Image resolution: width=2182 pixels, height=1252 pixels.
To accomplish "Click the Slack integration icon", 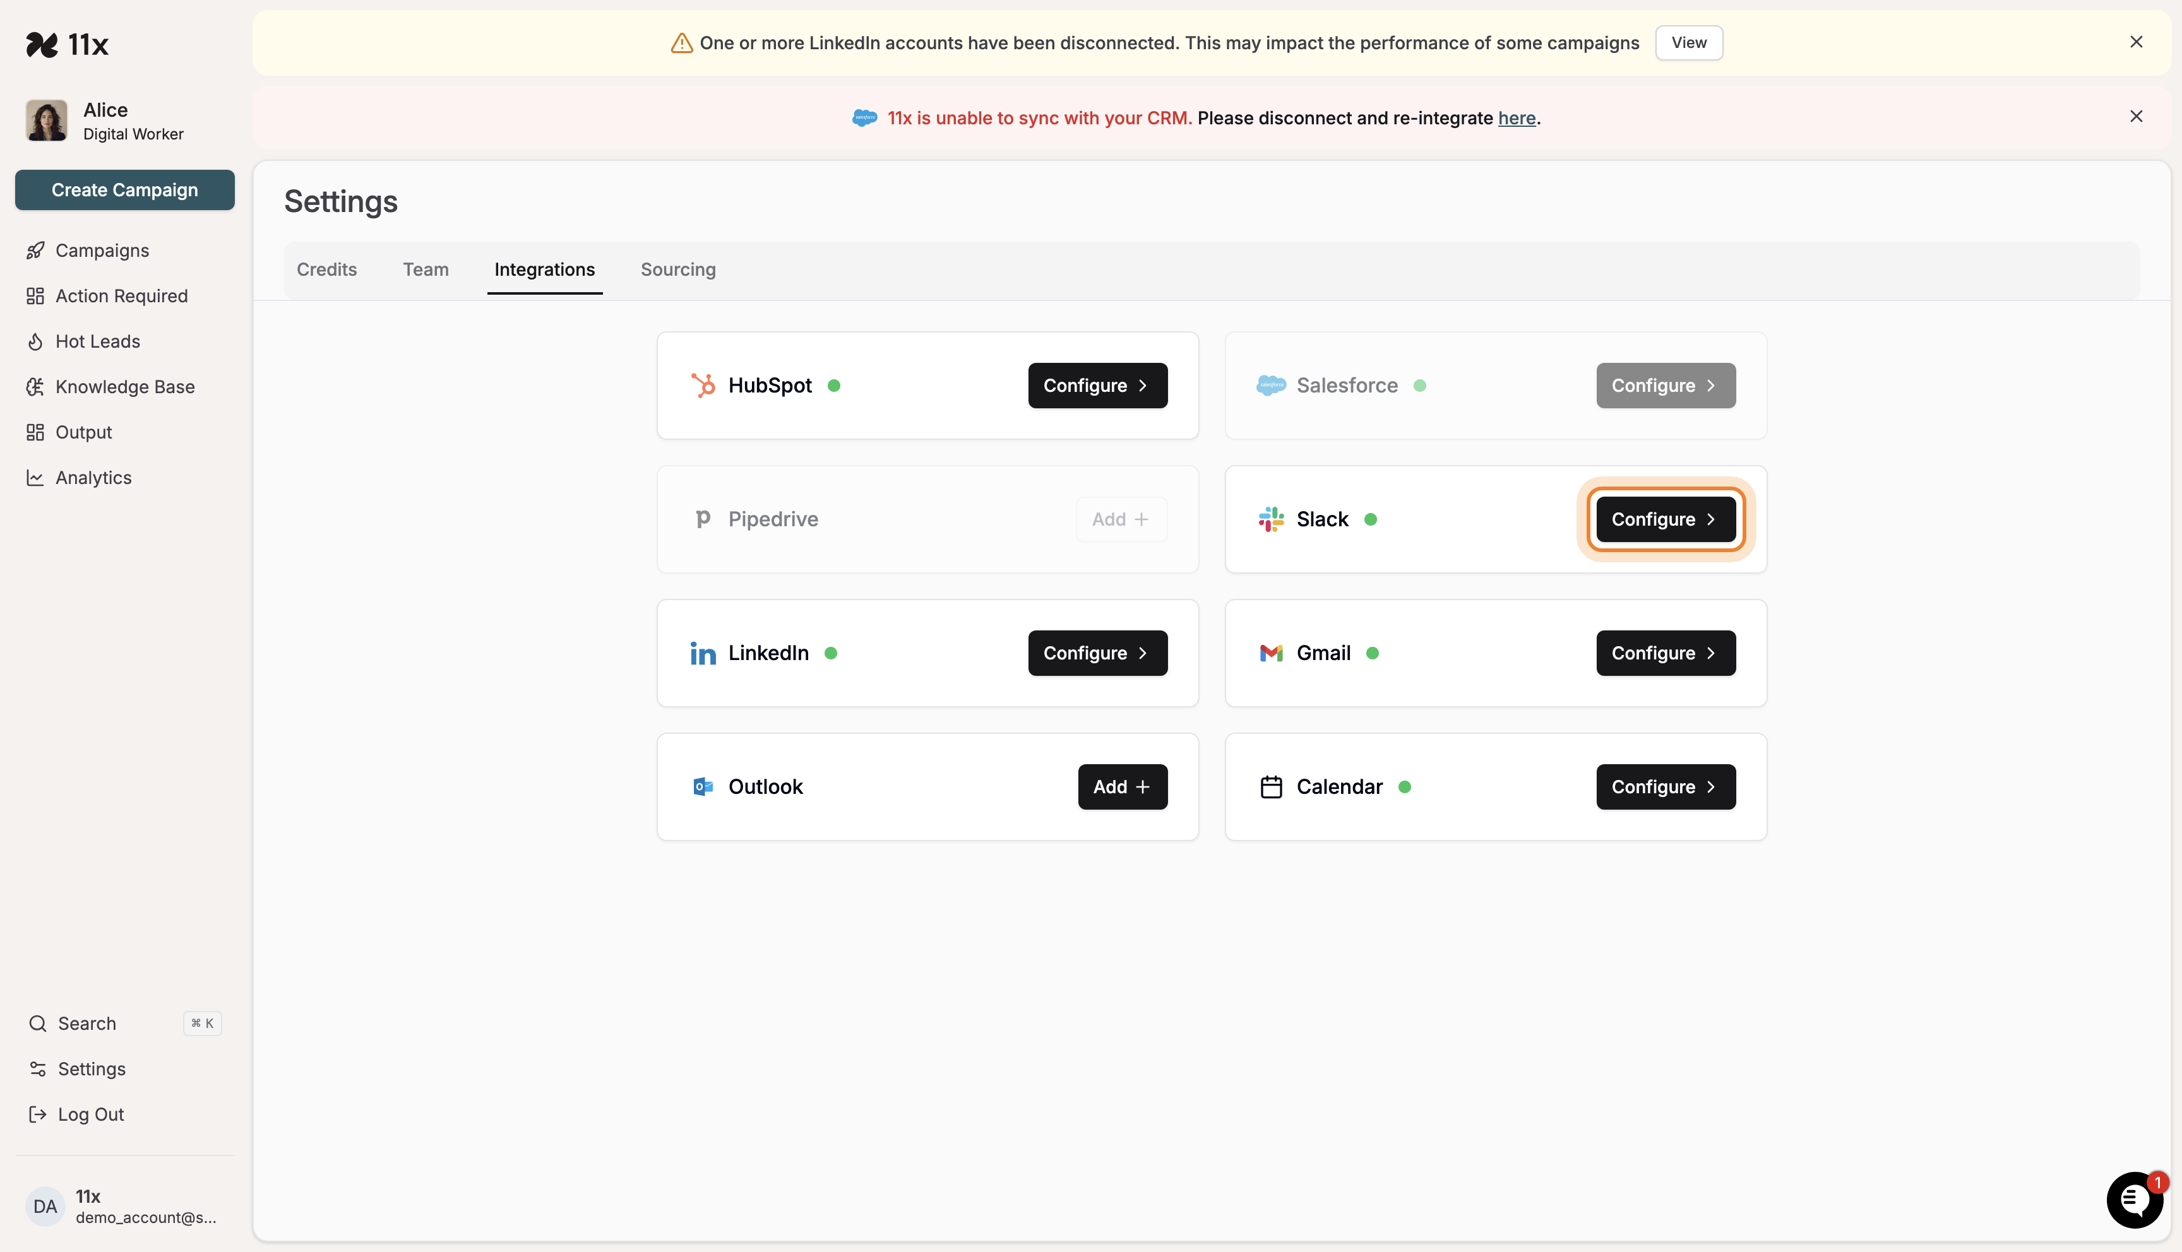I will point(1271,519).
